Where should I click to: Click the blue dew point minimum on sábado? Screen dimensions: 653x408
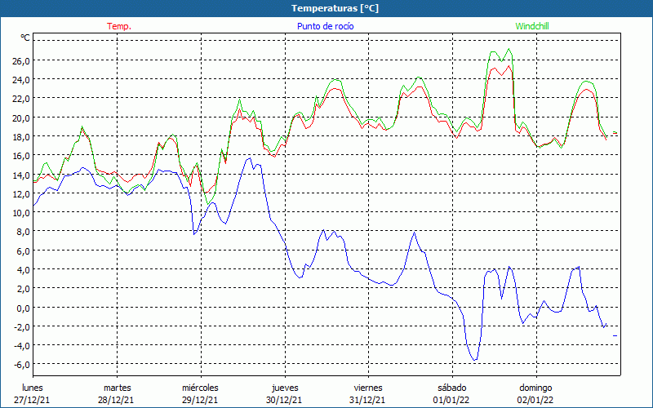475,360
